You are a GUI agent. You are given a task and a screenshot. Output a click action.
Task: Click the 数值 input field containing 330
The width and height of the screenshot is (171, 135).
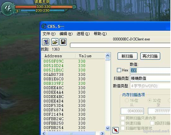click(x=150, y=71)
